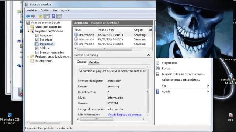Click the Registros de aplicaciones folder icon
The image size is (236, 132).
pyautogui.click(x=32, y=56)
